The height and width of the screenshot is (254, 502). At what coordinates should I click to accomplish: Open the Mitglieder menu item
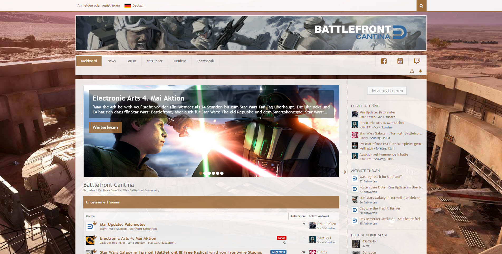(155, 61)
